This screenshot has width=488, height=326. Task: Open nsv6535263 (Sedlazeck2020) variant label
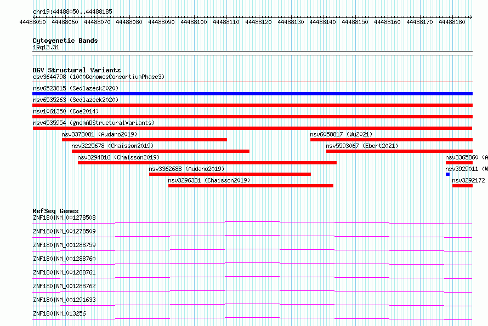coord(76,100)
